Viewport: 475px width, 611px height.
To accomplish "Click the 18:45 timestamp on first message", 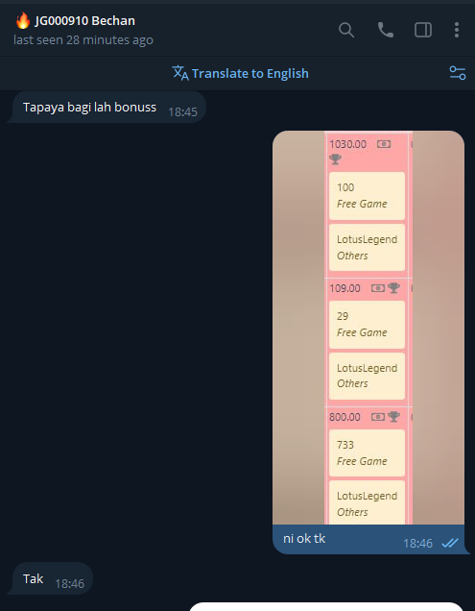I will click(182, 112).
